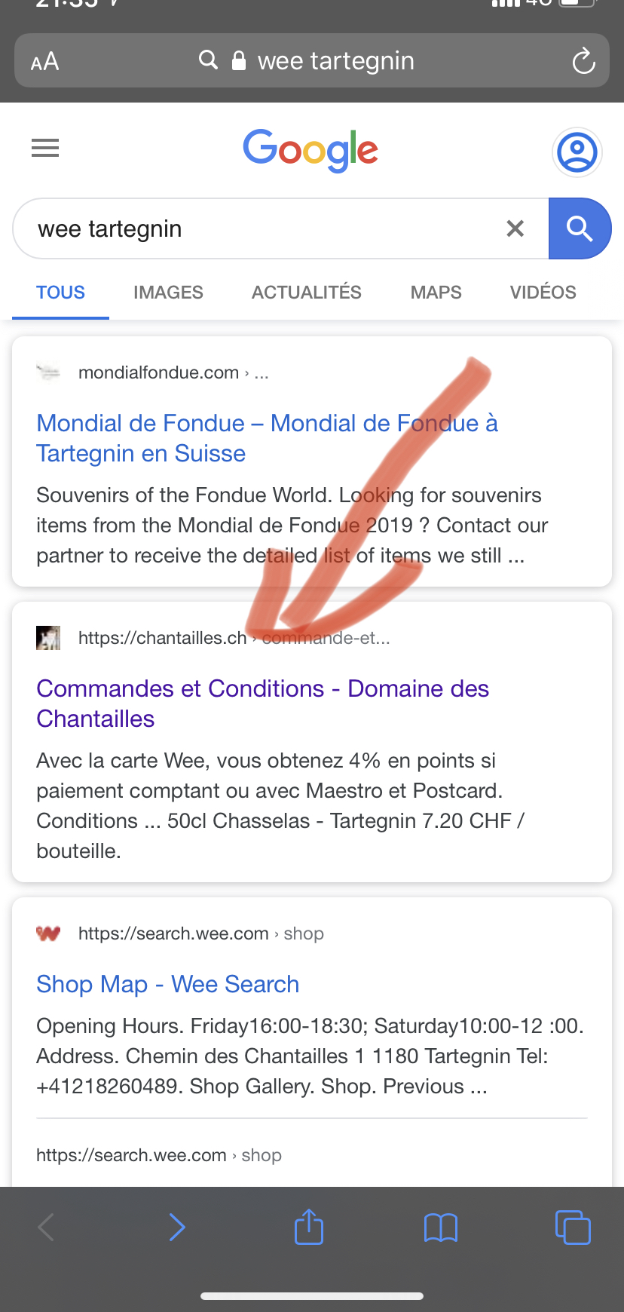Reload the page in Safari
Viewport: 624px width, 1312px height.
[583, 61]
